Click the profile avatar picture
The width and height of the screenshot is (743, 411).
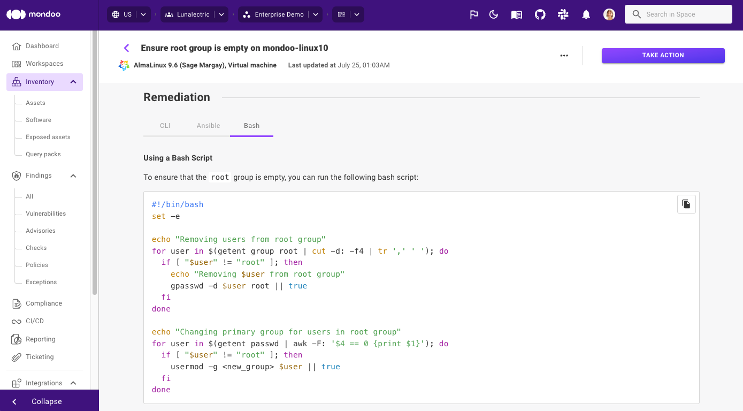(x=609, y=14)
